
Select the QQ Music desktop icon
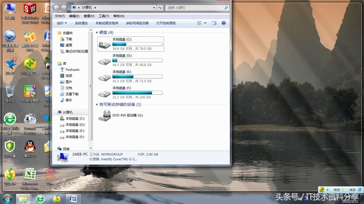10,177
